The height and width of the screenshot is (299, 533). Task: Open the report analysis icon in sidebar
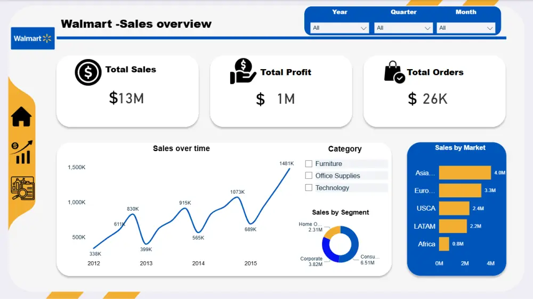click(x=23, y=188)
